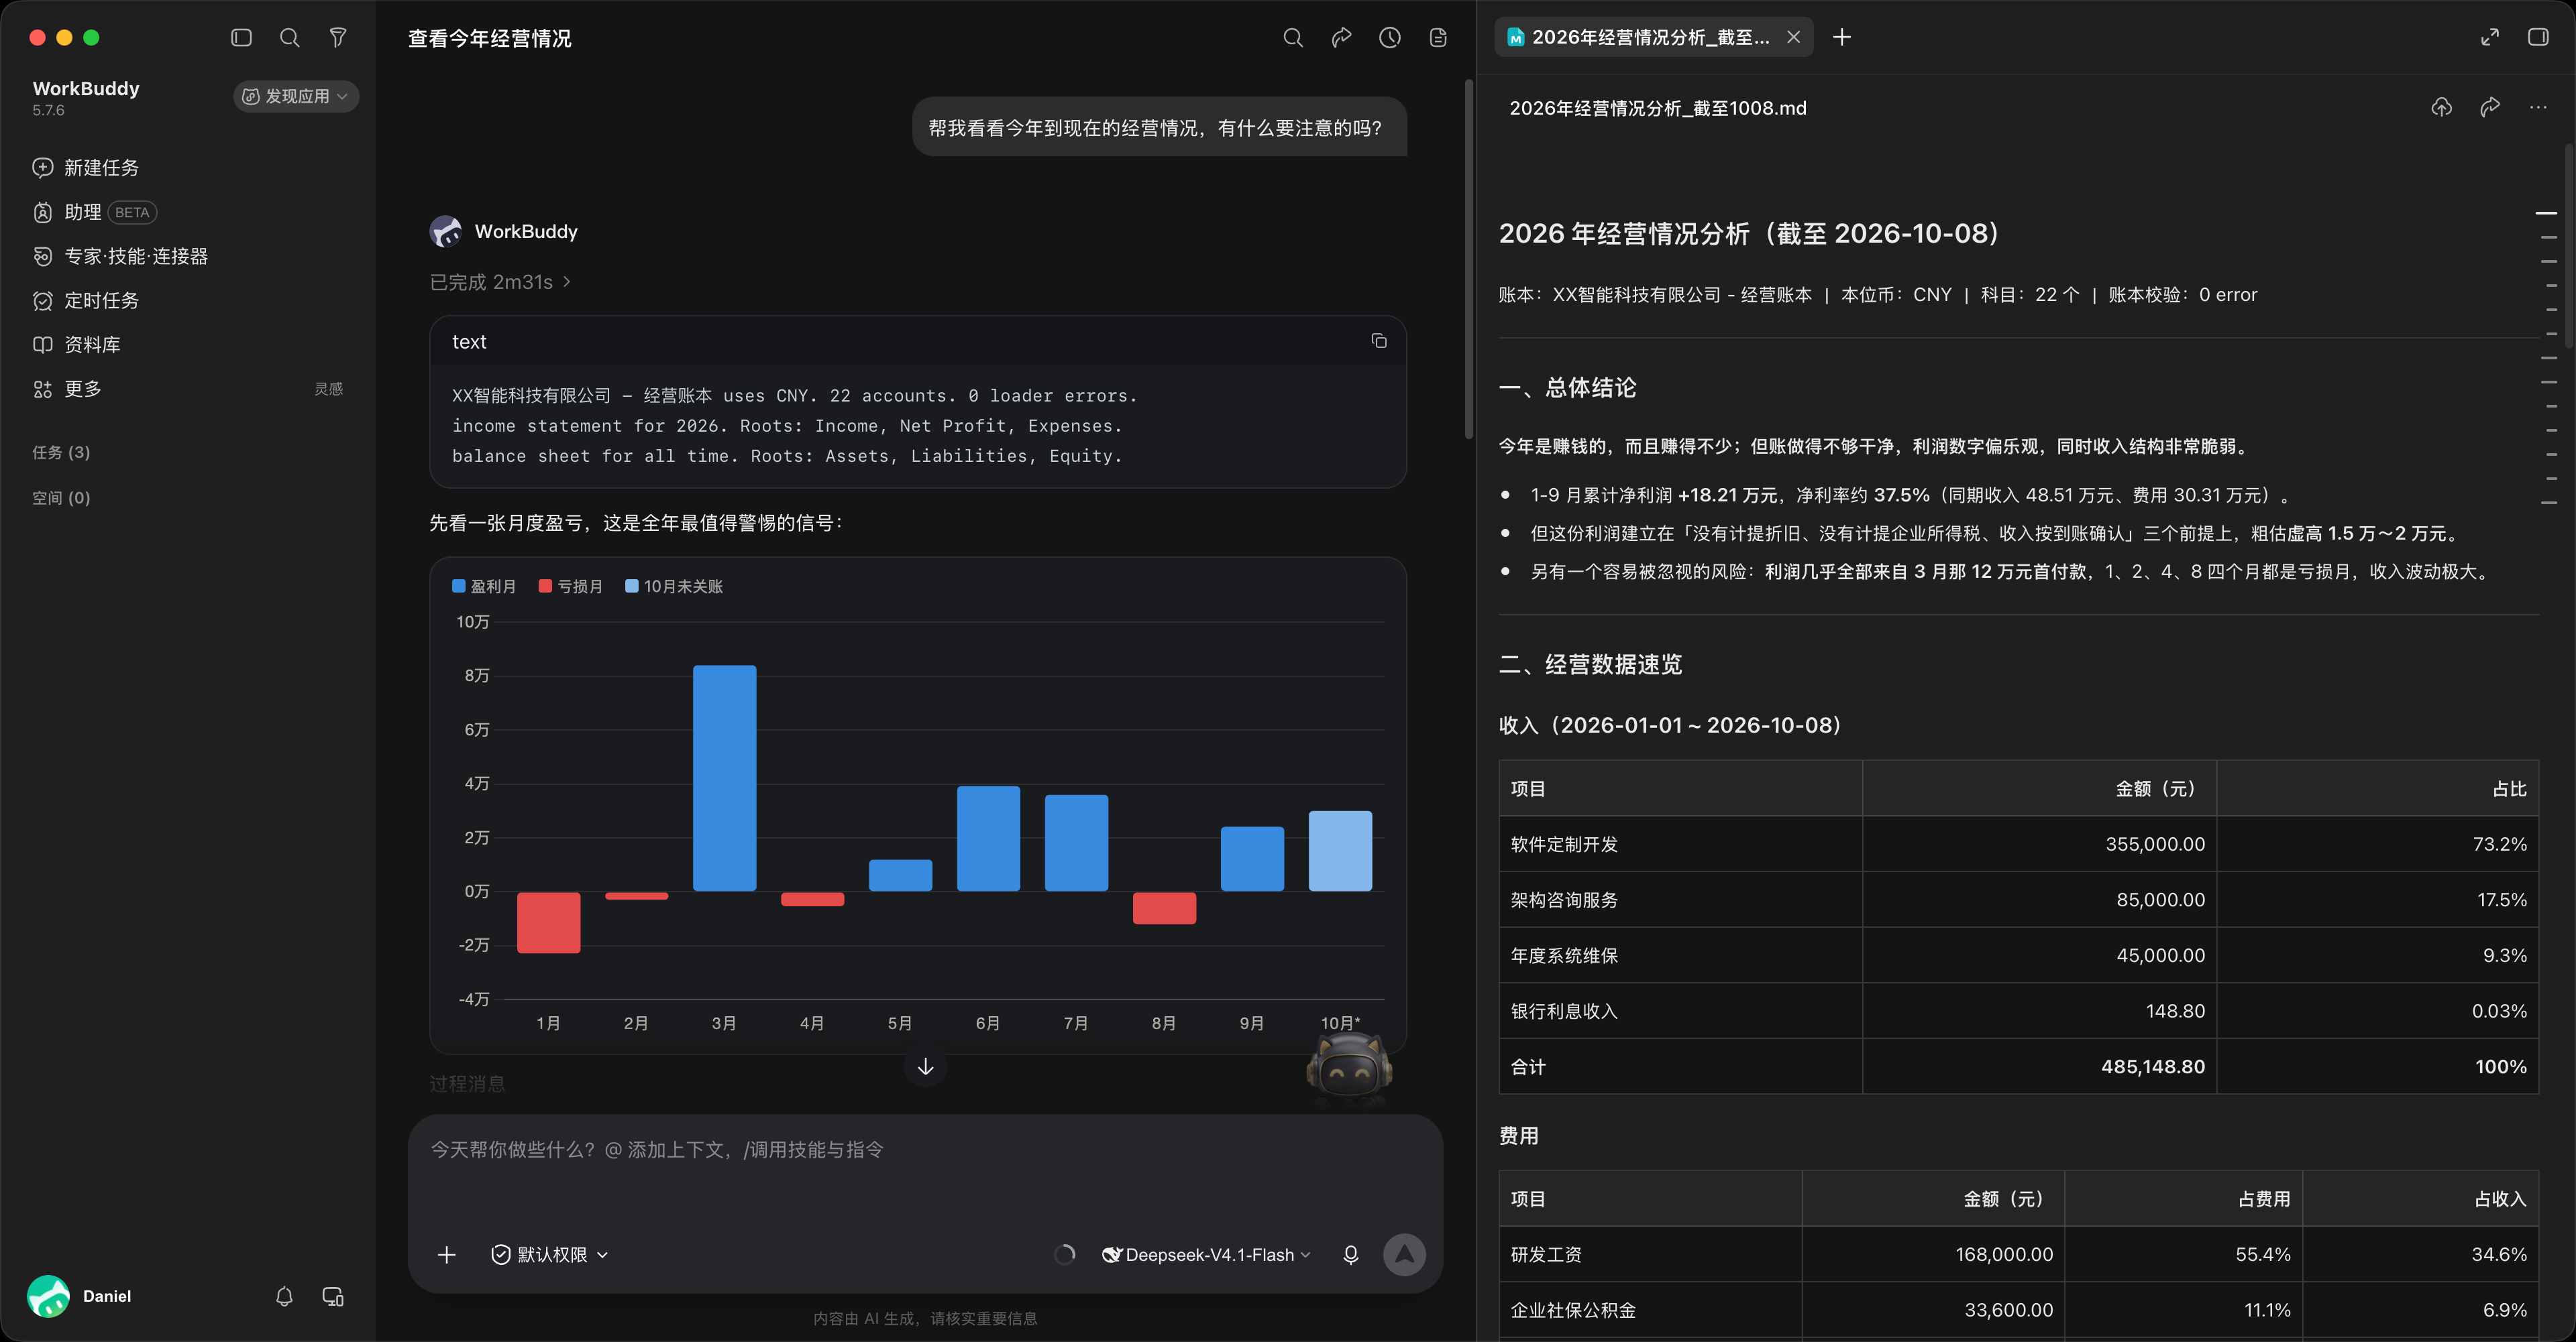Viewport: 2576px width, 1342px height.
Task: Click the 盈利月 legend swatch
Action: [459, 587]
